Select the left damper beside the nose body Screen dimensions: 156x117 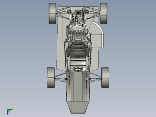pos(67,79)
